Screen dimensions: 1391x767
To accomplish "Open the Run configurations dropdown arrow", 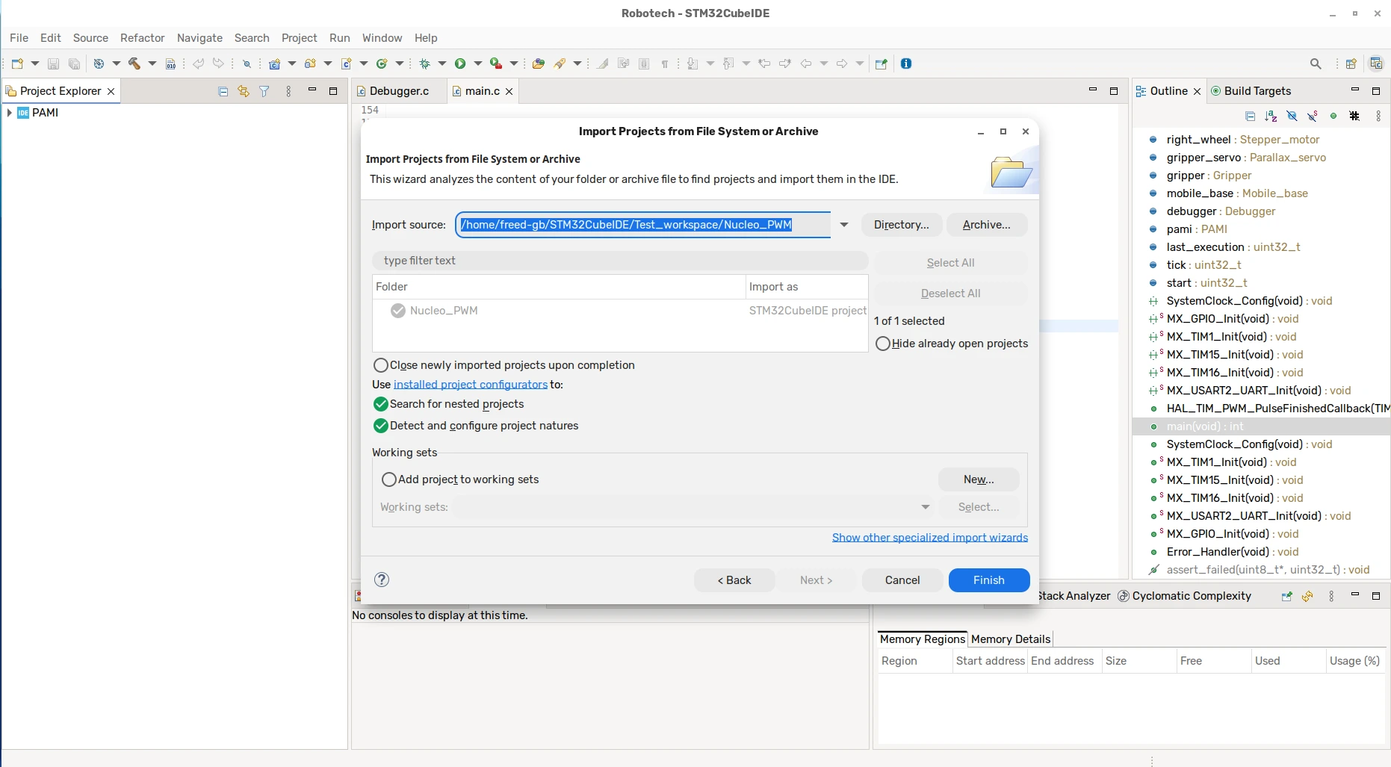I will pos(478,63).
